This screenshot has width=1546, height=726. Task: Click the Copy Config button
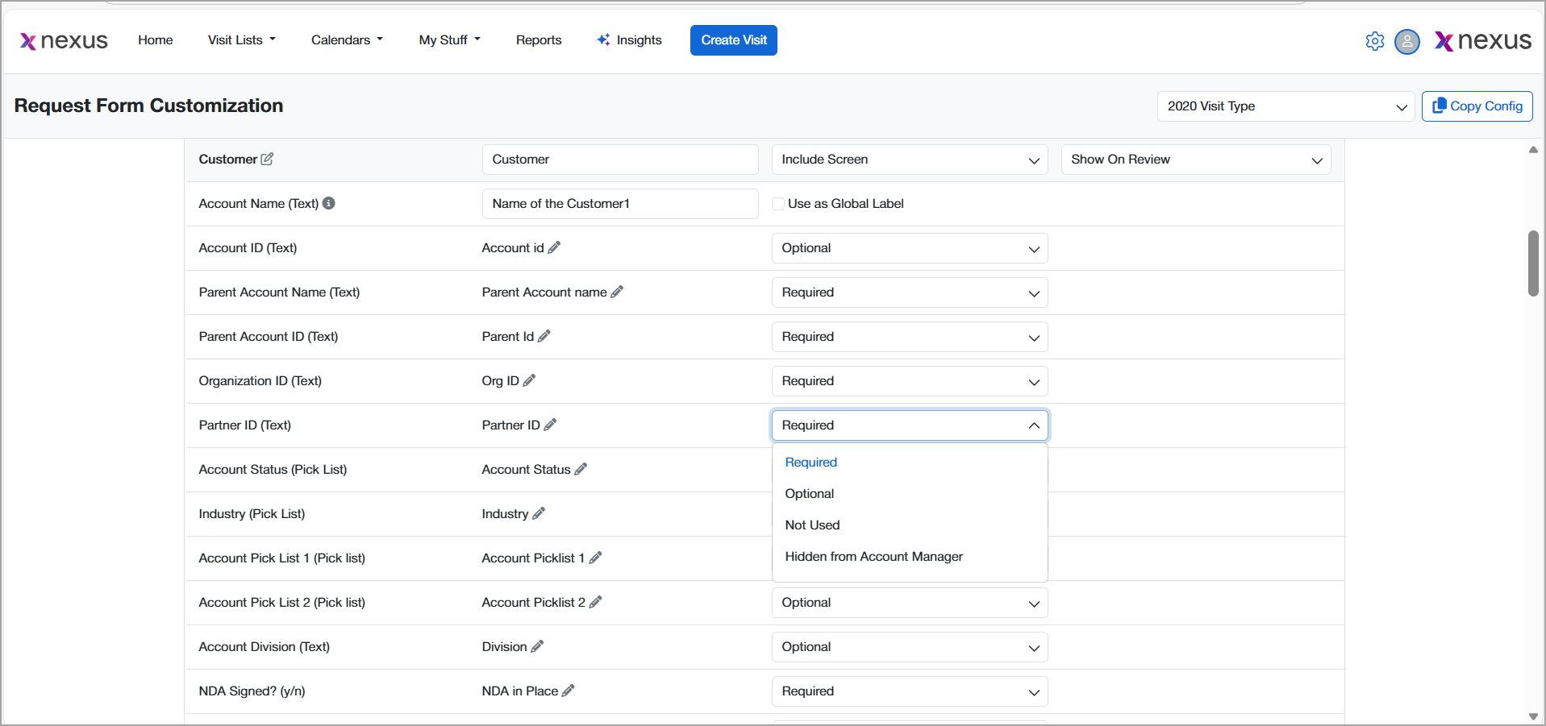point(1477,106)
